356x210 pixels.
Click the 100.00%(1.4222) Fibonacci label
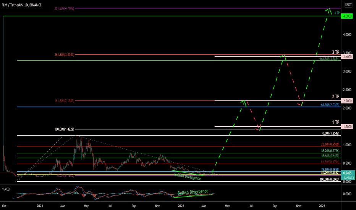64,129
